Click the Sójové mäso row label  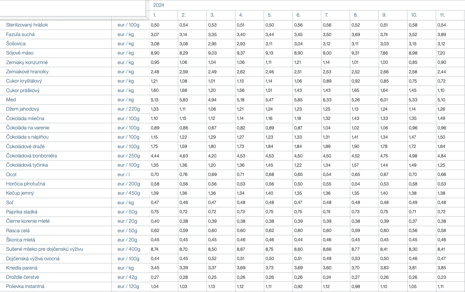(x=20, y=53)
